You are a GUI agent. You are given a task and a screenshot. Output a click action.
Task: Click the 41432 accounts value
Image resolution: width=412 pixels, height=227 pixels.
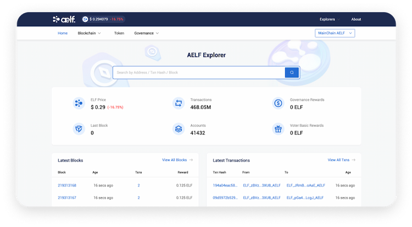click(198, 133)
